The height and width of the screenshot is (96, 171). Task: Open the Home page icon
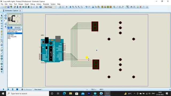[15, 7]
